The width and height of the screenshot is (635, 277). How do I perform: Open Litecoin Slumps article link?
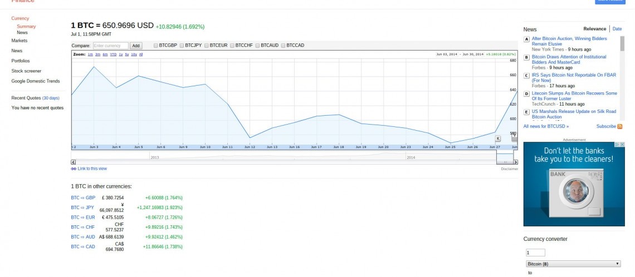[x=574, y=96]
